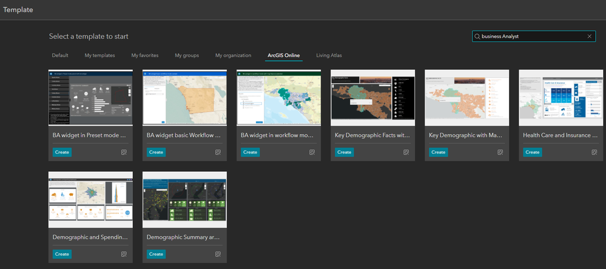Click the 'Template' window title
The width and height of the screenshot is (606, 269).
pyautogui.click(x=18, y=10)
